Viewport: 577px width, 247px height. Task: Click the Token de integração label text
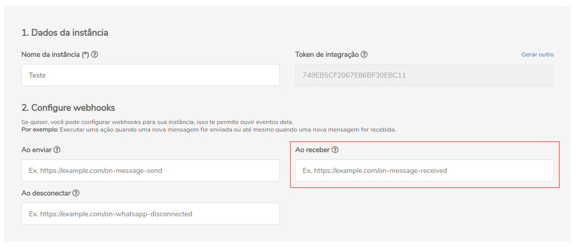(x=327, y=54)
